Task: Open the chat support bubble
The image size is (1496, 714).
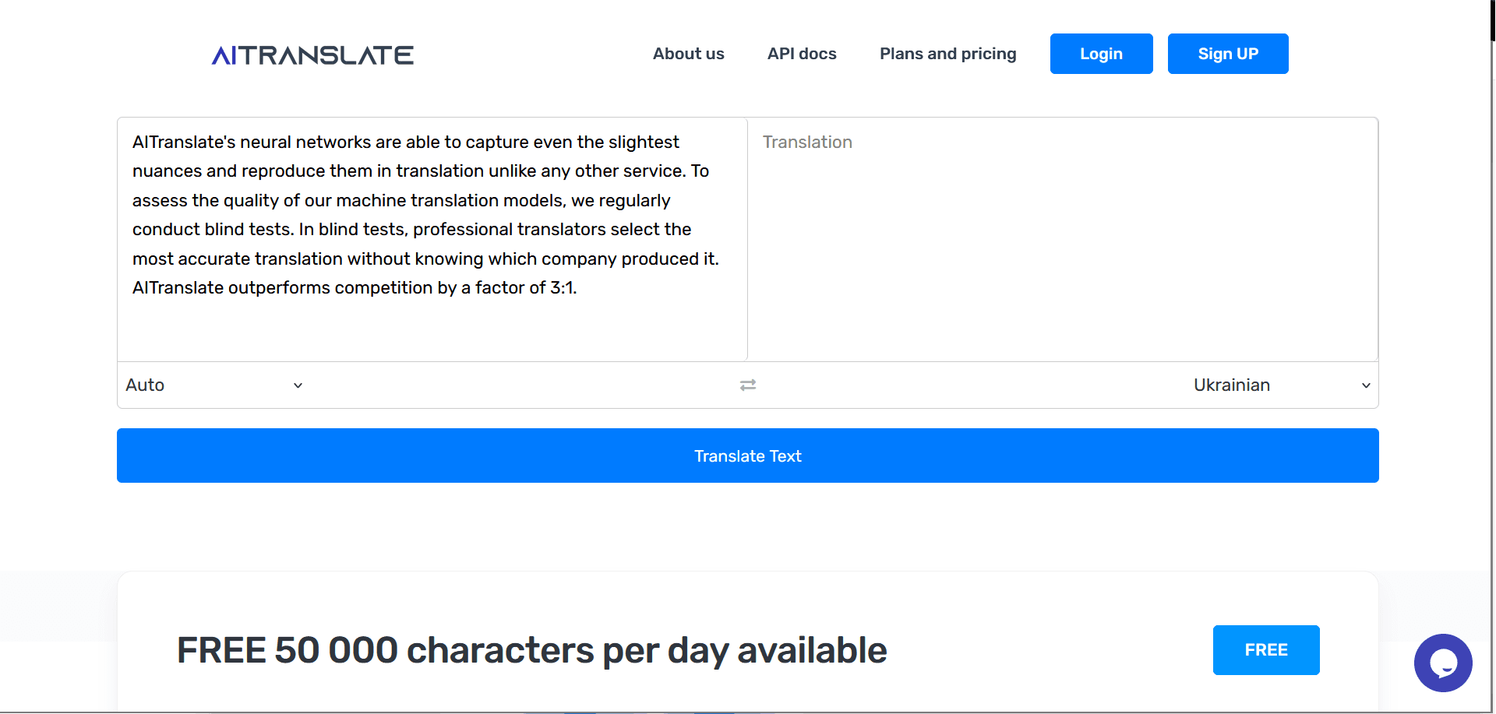Action: click(x=1442, y=663)
